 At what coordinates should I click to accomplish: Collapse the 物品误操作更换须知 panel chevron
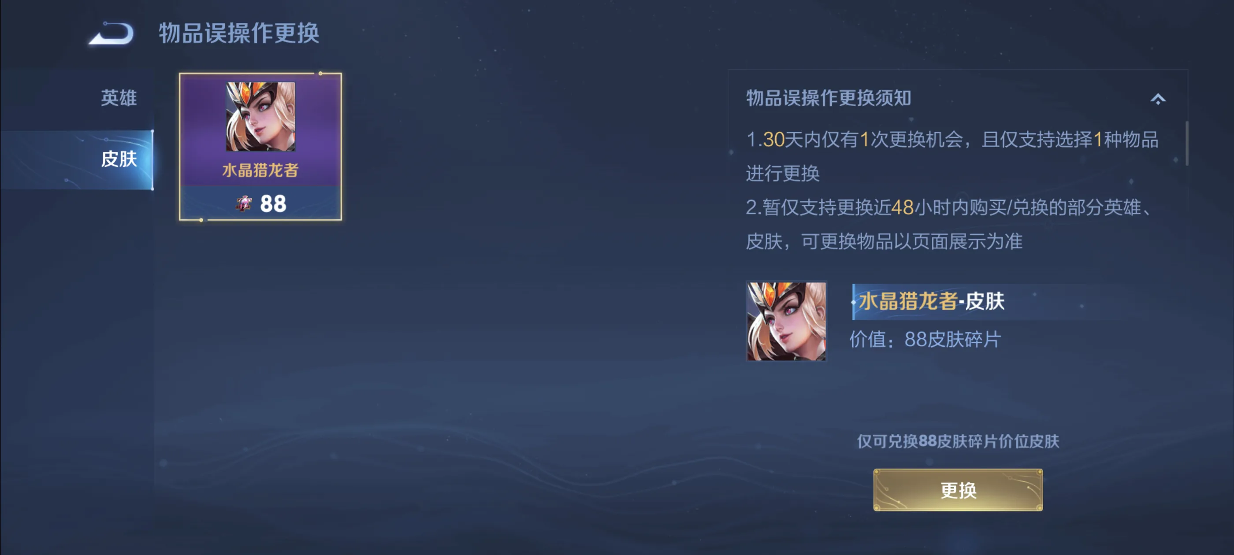[1157, 99]
